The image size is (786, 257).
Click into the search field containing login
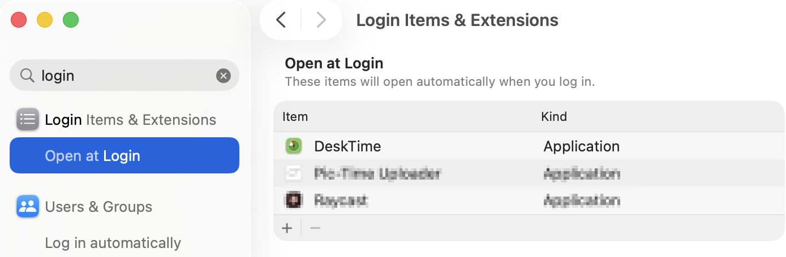(124, 75)
